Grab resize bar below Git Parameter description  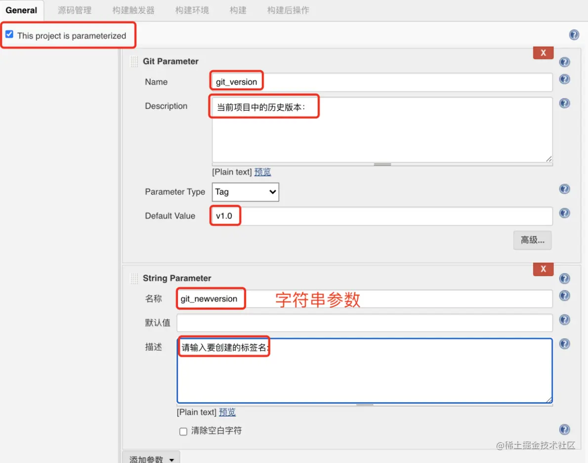tap(382, 164)
